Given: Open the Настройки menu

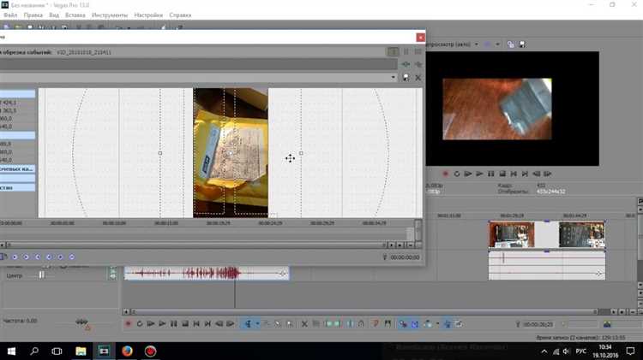Looking at the screenshot, I should 148,15.
